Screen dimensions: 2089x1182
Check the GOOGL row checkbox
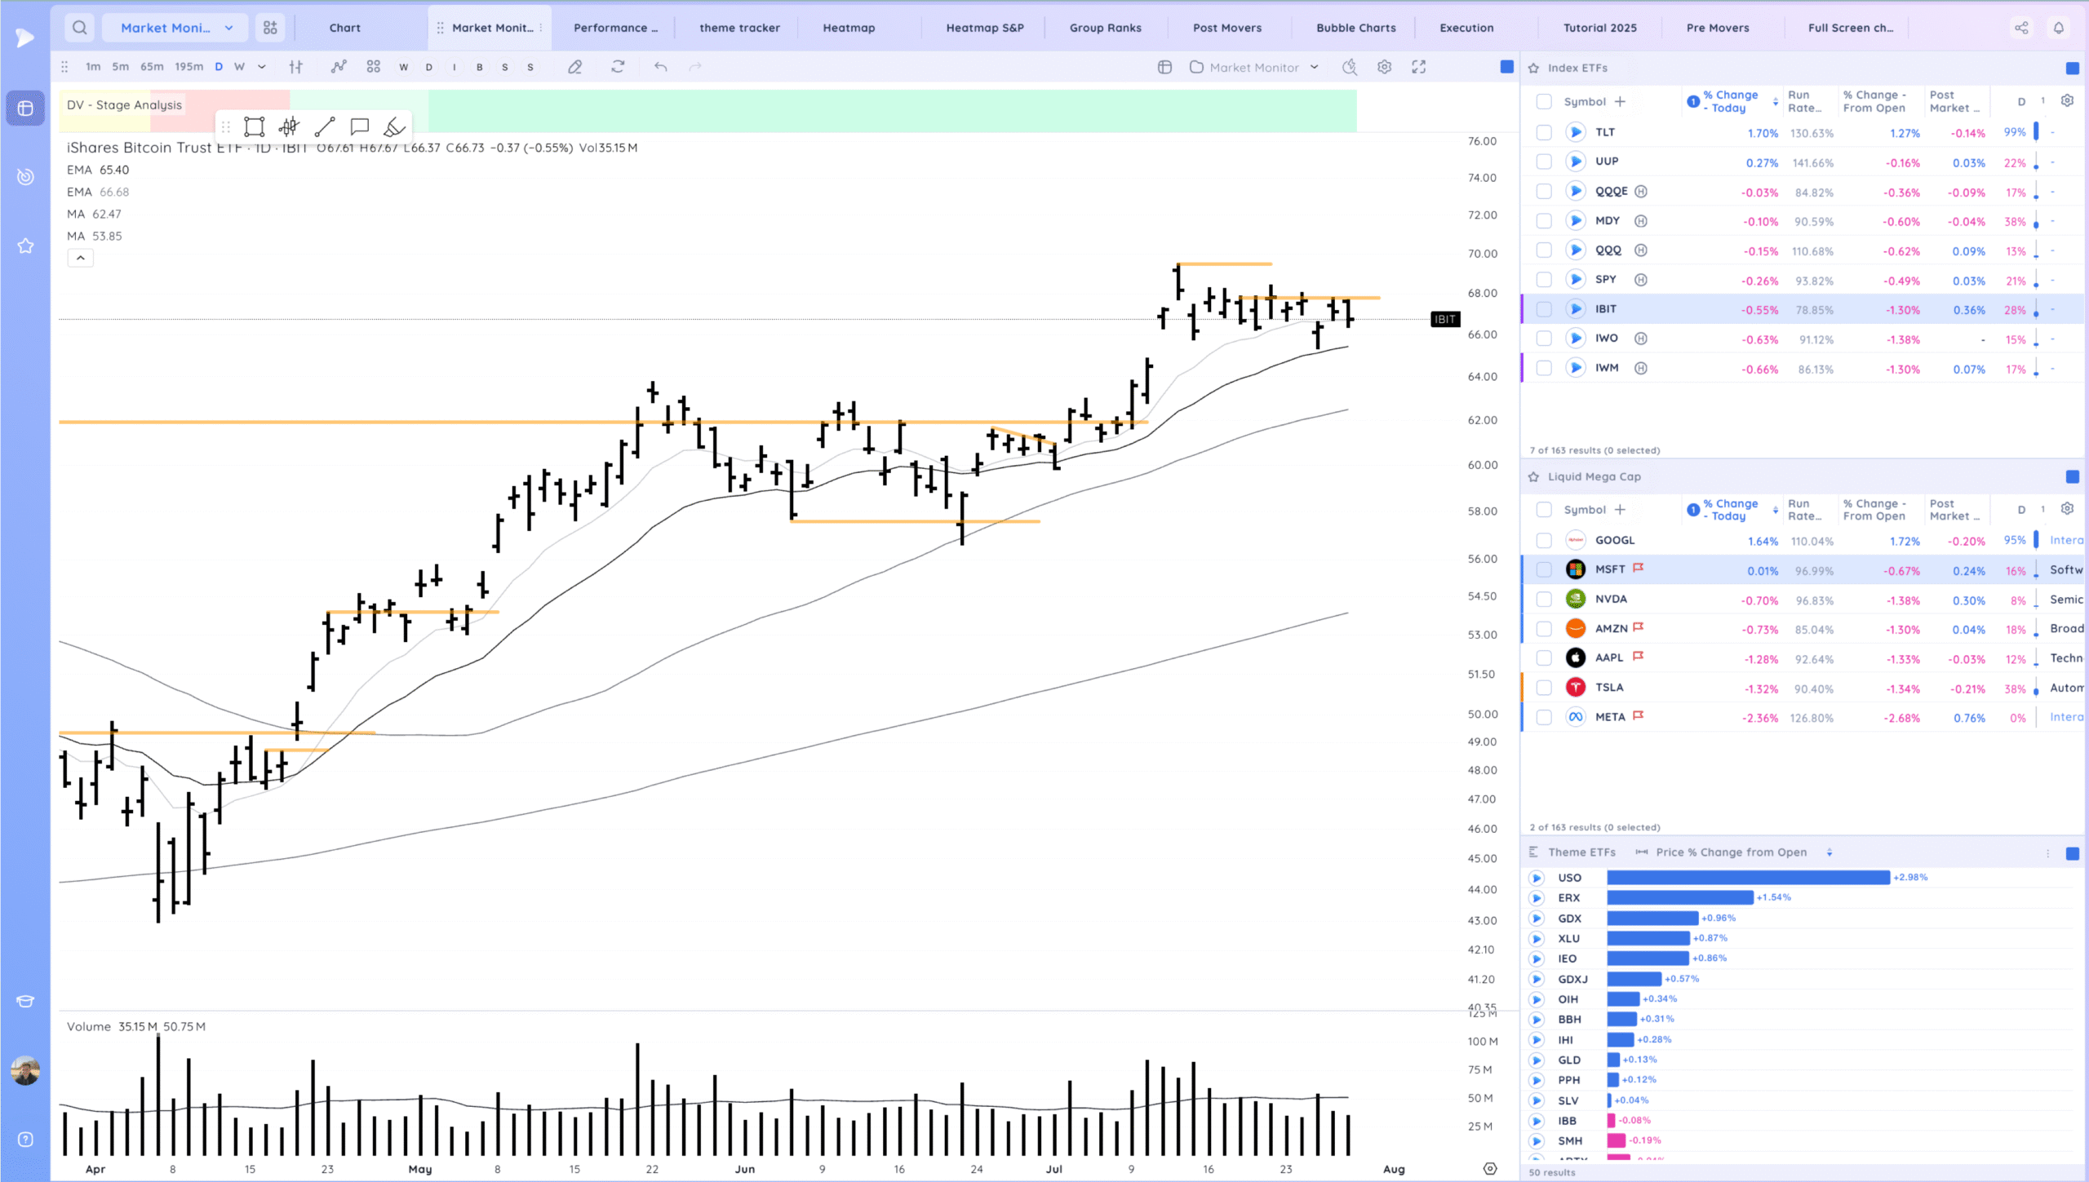coord(1543,540)
